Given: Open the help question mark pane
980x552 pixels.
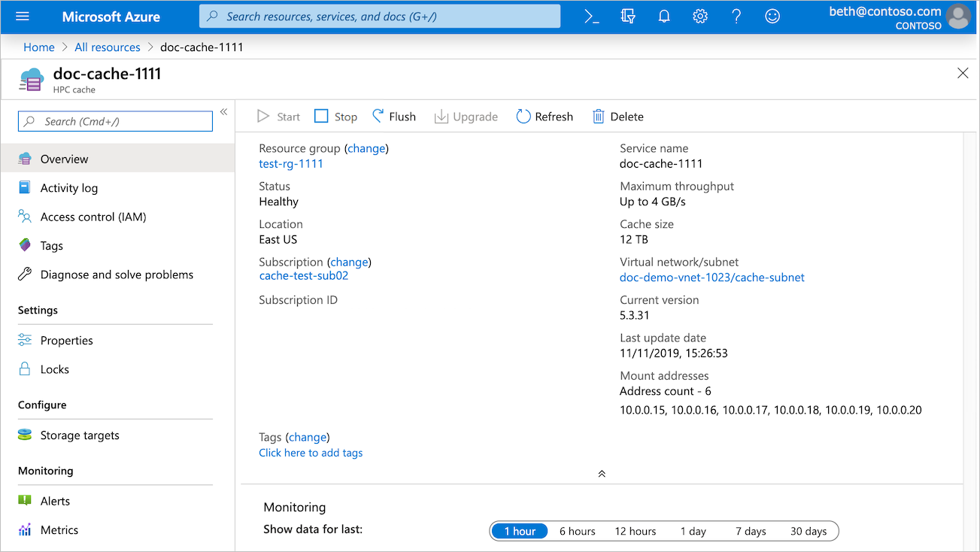Looking at the screenshot, I should [736, 16].
